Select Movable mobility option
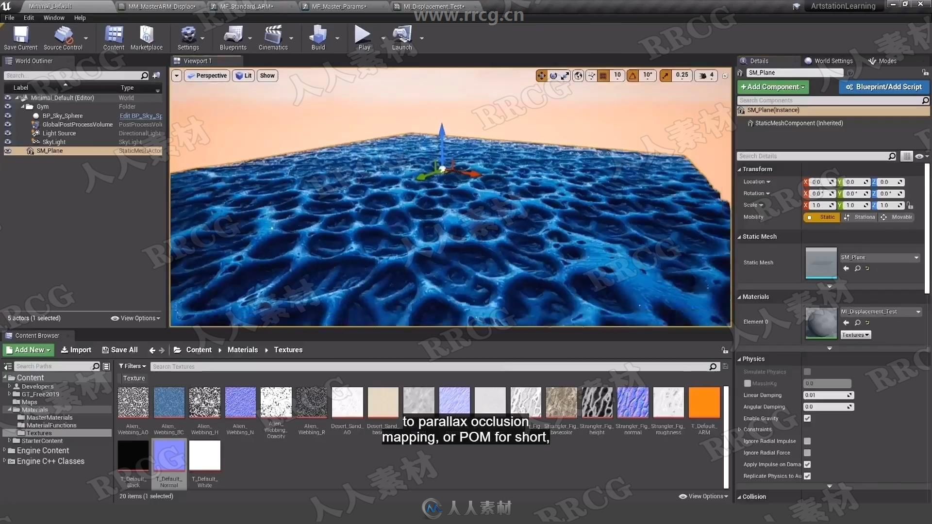Viewport: 932px width, 524px height. coord(897,217)
